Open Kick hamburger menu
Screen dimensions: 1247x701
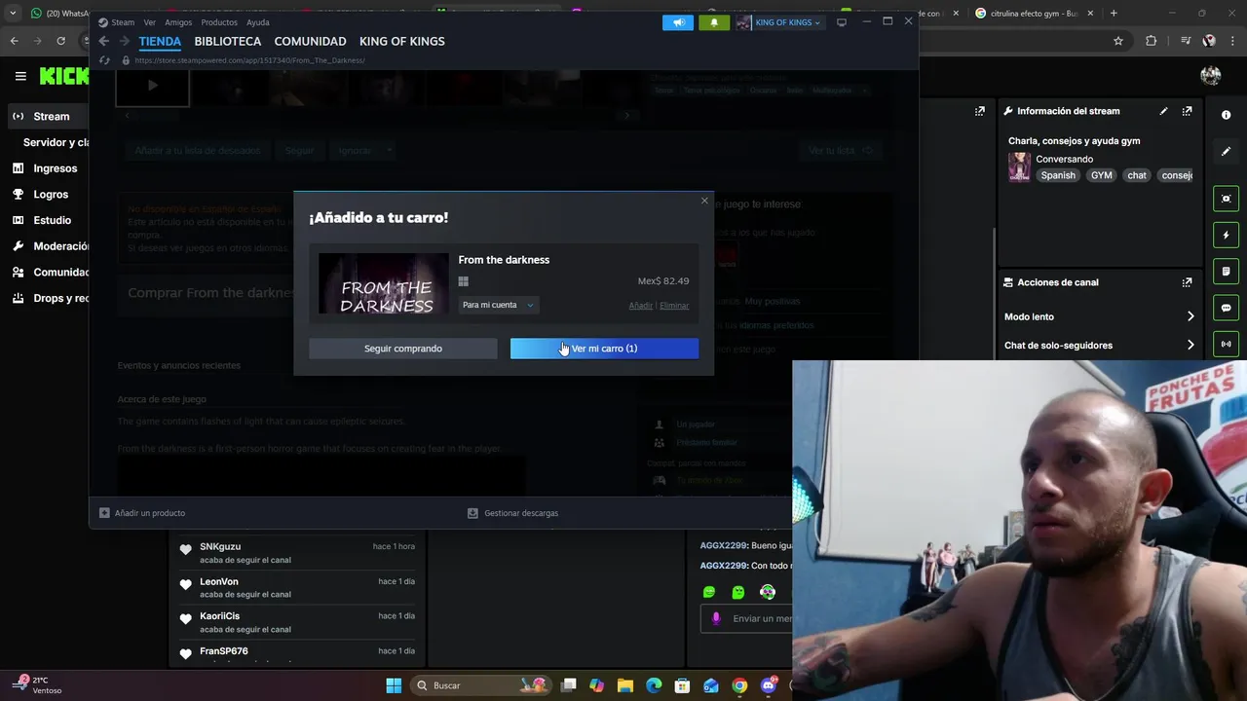coord(20,76)
